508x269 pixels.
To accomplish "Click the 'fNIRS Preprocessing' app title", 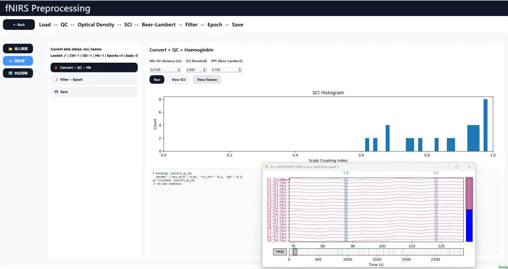I will [x=48, y=8].
